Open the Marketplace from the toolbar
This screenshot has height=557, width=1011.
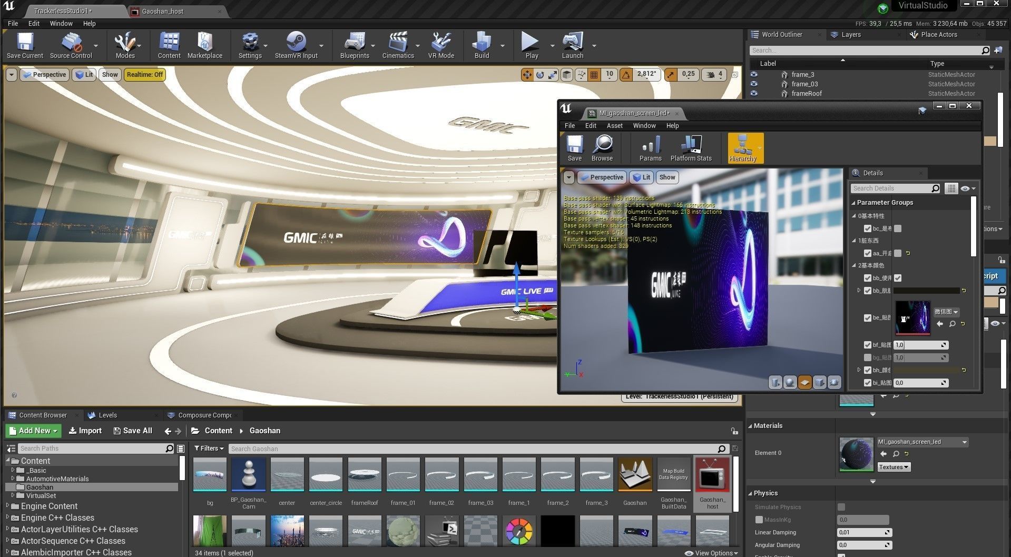pyautogui.click(x=205, y=45)
